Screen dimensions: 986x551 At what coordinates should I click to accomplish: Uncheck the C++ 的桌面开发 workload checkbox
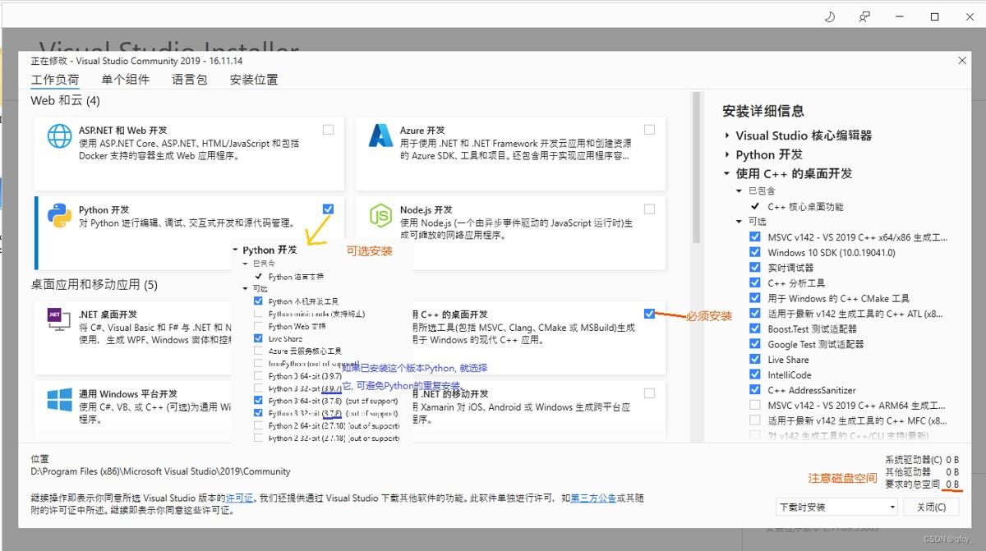650,314
